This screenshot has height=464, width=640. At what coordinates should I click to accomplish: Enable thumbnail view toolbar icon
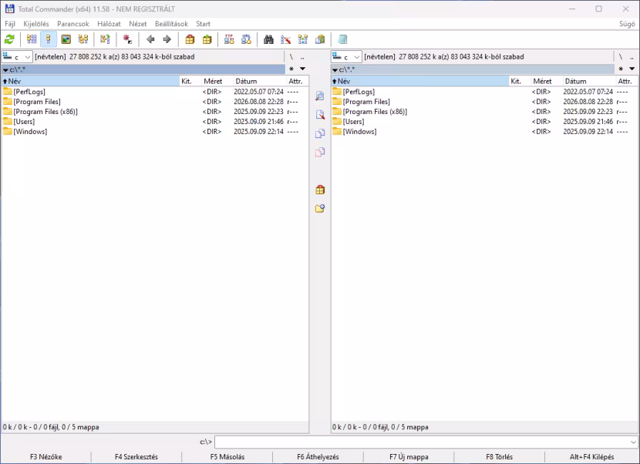point(66,39)
